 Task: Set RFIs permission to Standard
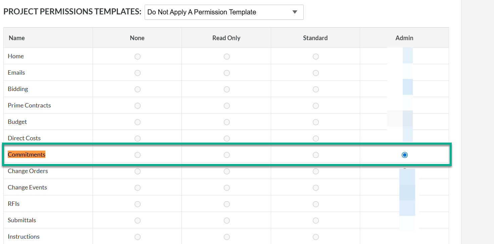pyautogui.click(x=316, y=204)
